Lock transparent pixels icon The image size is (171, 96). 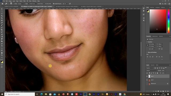(x=150, y=73)
